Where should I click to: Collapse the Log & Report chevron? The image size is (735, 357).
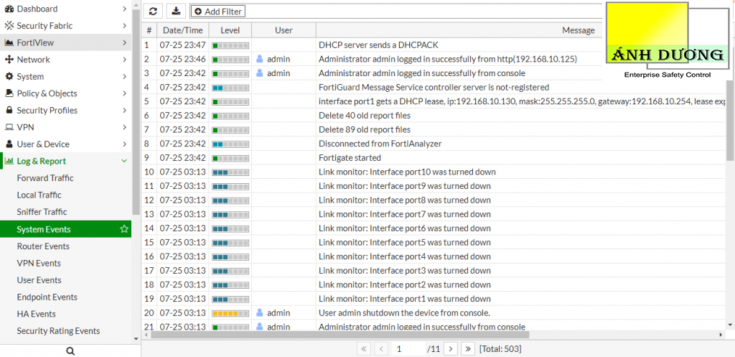(124, 161)
